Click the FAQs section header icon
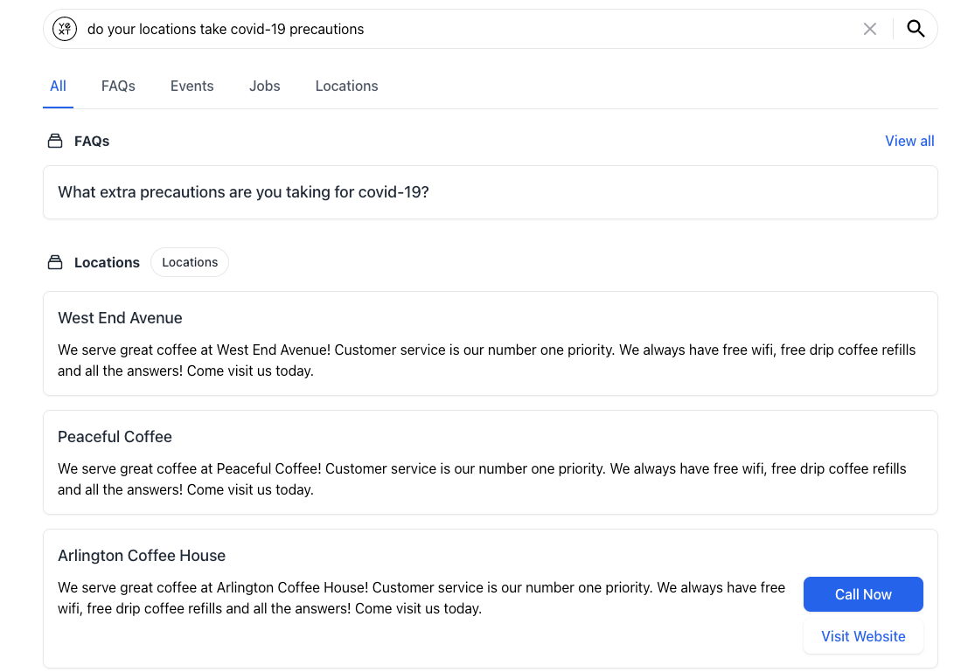 click(55, 141)
